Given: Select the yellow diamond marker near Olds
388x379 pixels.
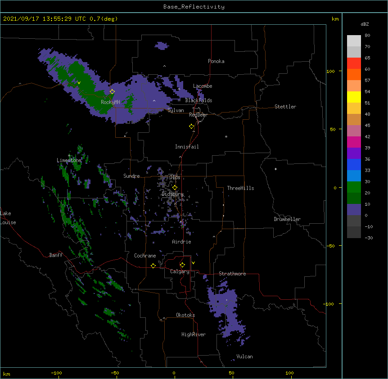Looking at the screenshot, I should click(175, 188).
